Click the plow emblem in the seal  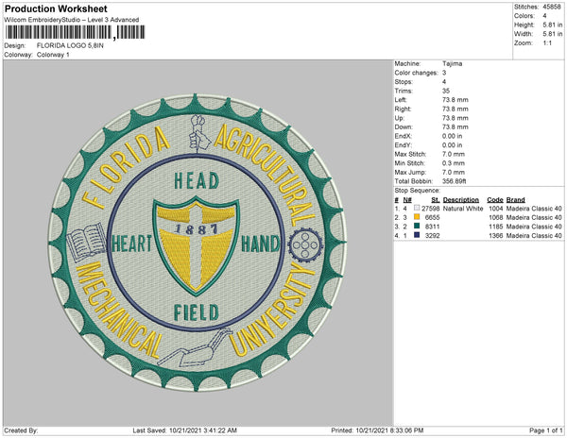[x=196, y=347]
